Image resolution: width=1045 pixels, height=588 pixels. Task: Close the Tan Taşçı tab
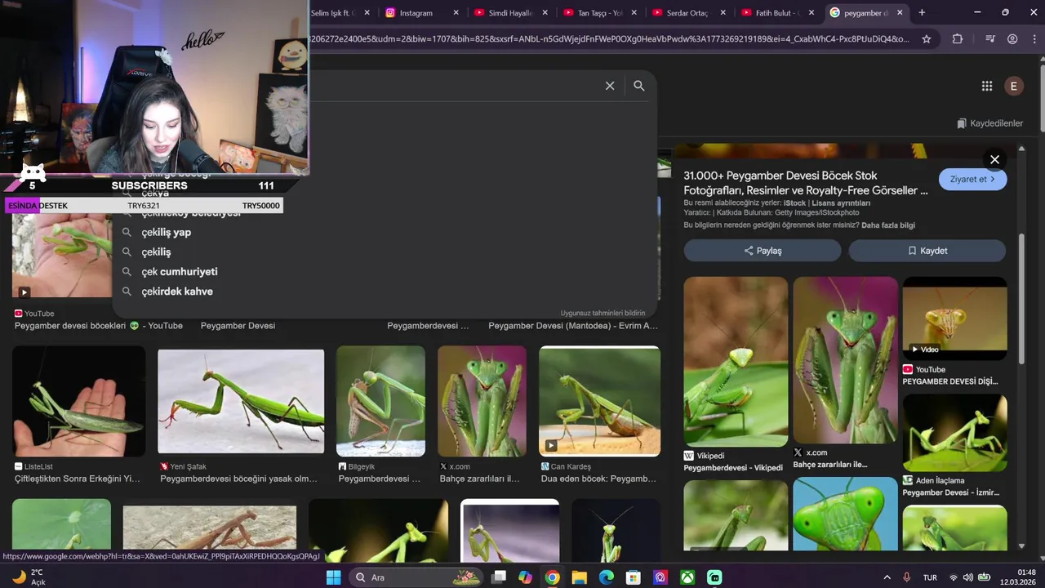click(634, 12)
